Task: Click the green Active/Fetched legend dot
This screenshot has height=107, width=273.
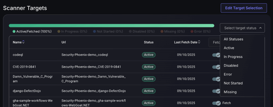Action: 14,32
